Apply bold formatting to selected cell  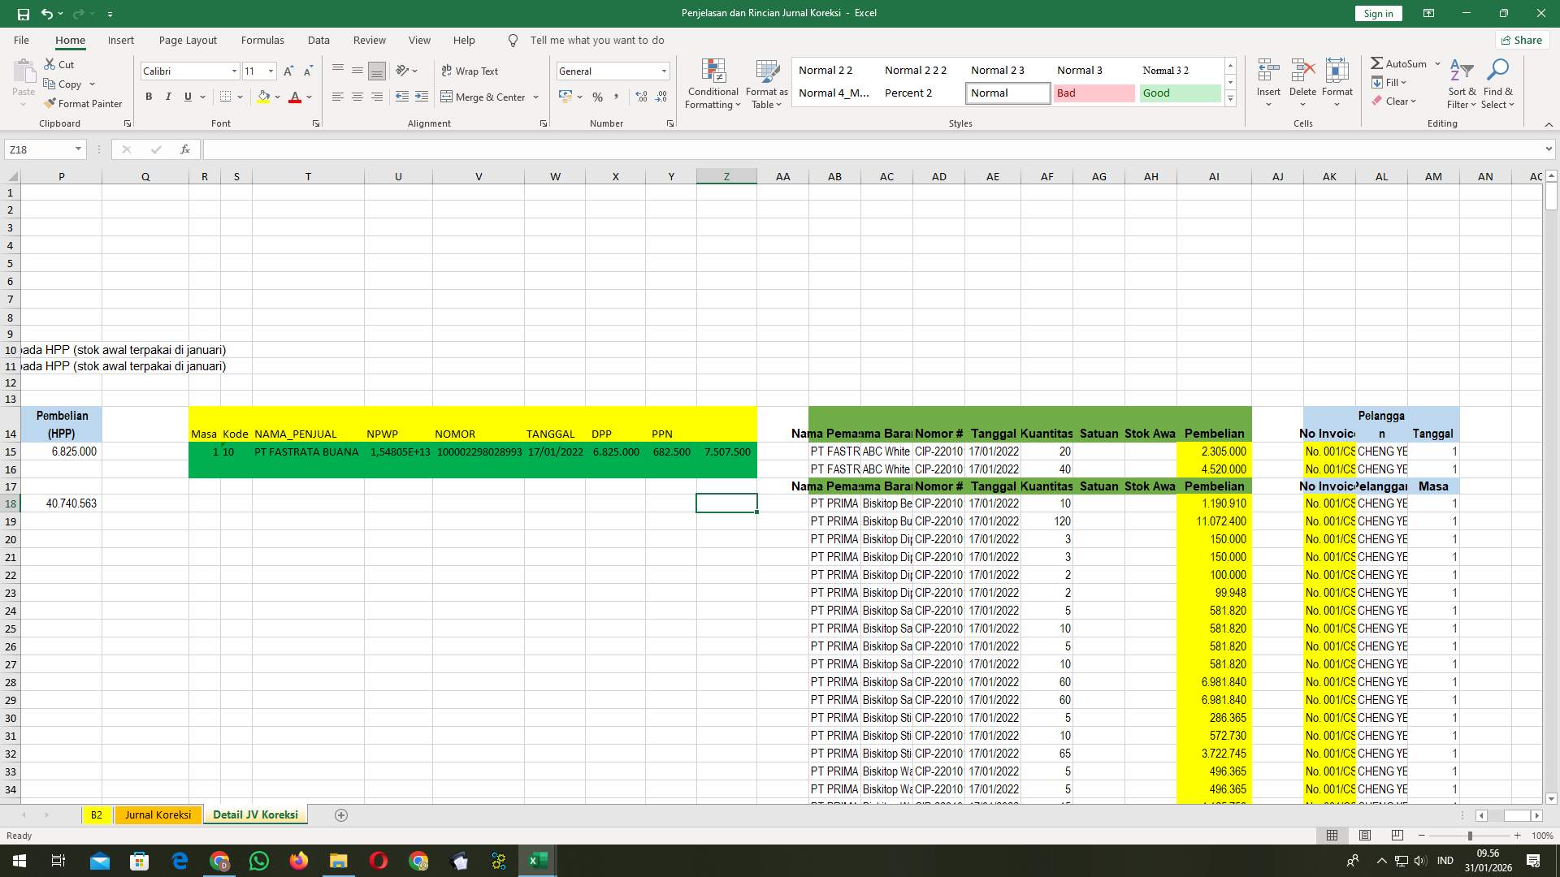click(149, 97)
